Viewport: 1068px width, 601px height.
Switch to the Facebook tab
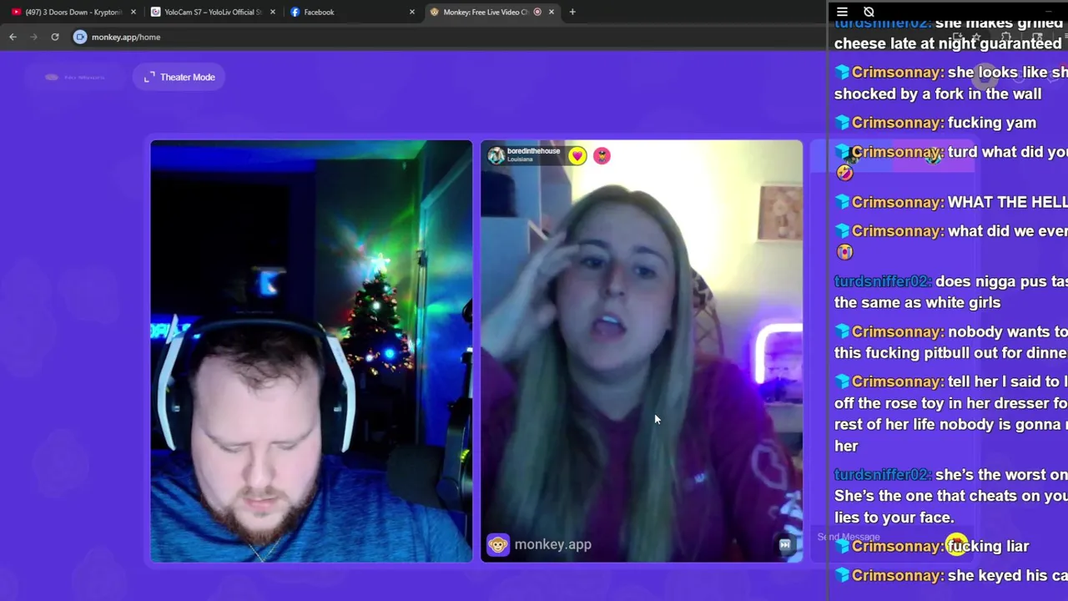coord(350,12)
